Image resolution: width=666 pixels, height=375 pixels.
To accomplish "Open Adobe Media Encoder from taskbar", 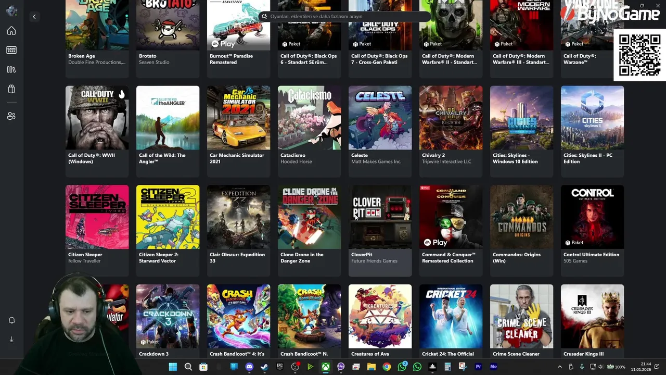I will (493, 367).
